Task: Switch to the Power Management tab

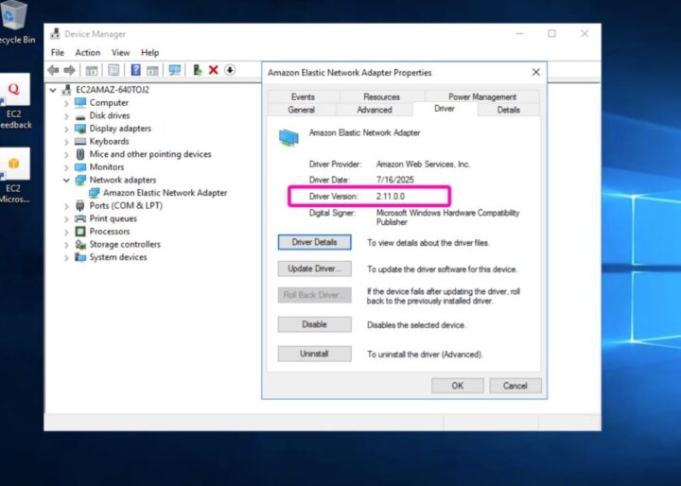Action: [x=481, y=96]
